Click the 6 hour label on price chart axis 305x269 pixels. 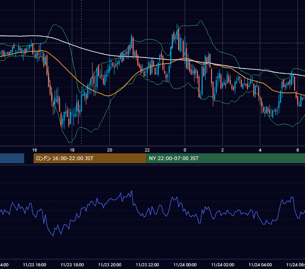point(298,150)
